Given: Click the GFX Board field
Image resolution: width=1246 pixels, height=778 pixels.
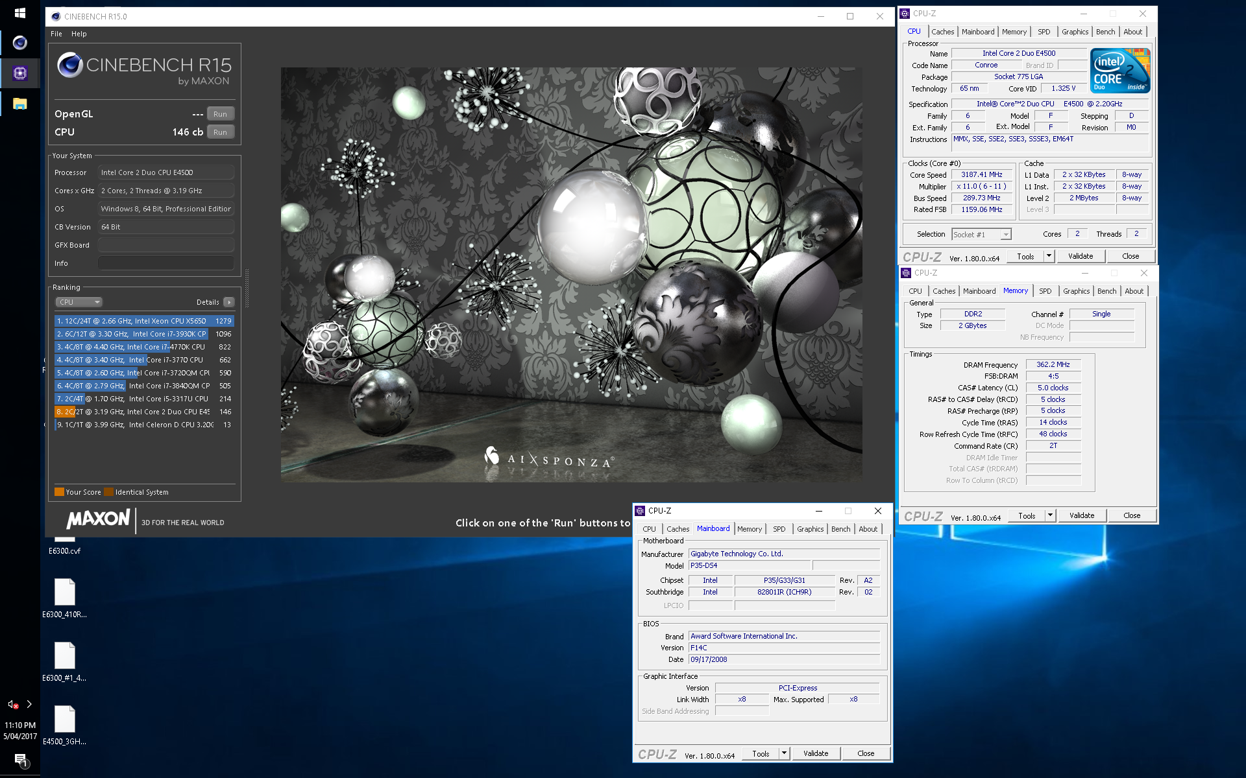Looking at the screenshot, I should pos(166,245).
